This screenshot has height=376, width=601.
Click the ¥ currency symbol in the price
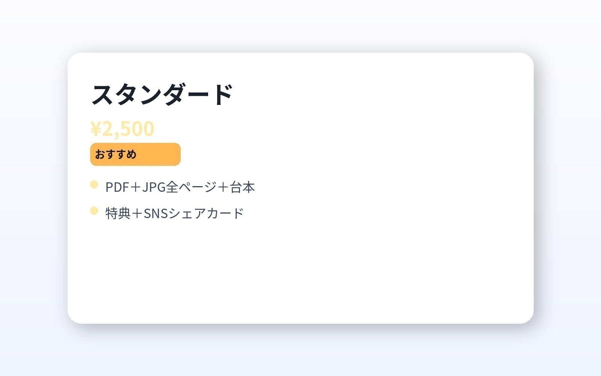tap(95, 129)
